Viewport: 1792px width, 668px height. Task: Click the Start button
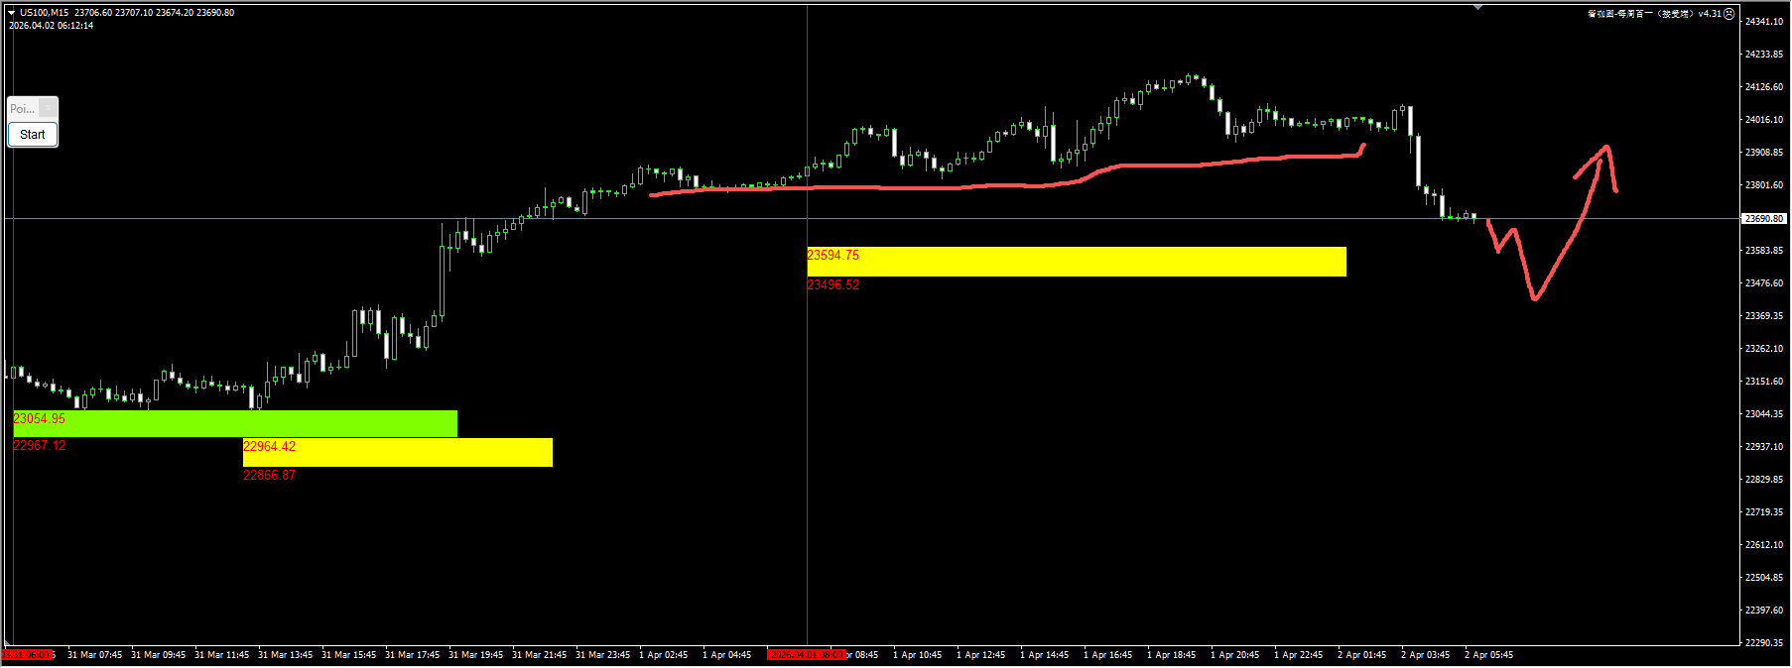[33, 135]
